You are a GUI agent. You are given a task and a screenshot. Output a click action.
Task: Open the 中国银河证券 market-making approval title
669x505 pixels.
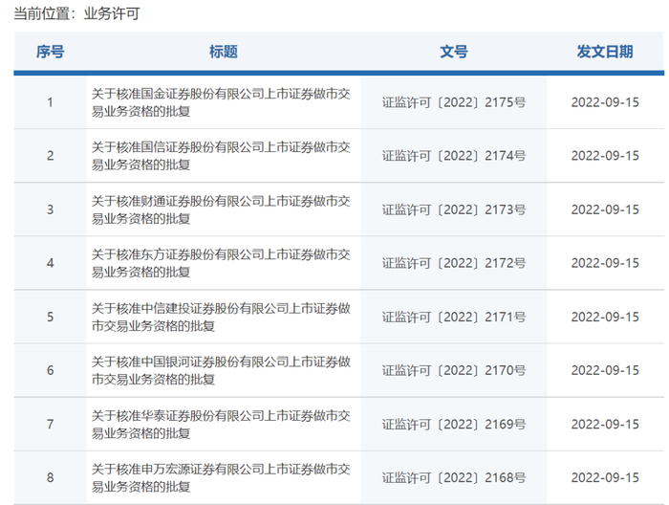pyautogui.click(x=221, y=370)
